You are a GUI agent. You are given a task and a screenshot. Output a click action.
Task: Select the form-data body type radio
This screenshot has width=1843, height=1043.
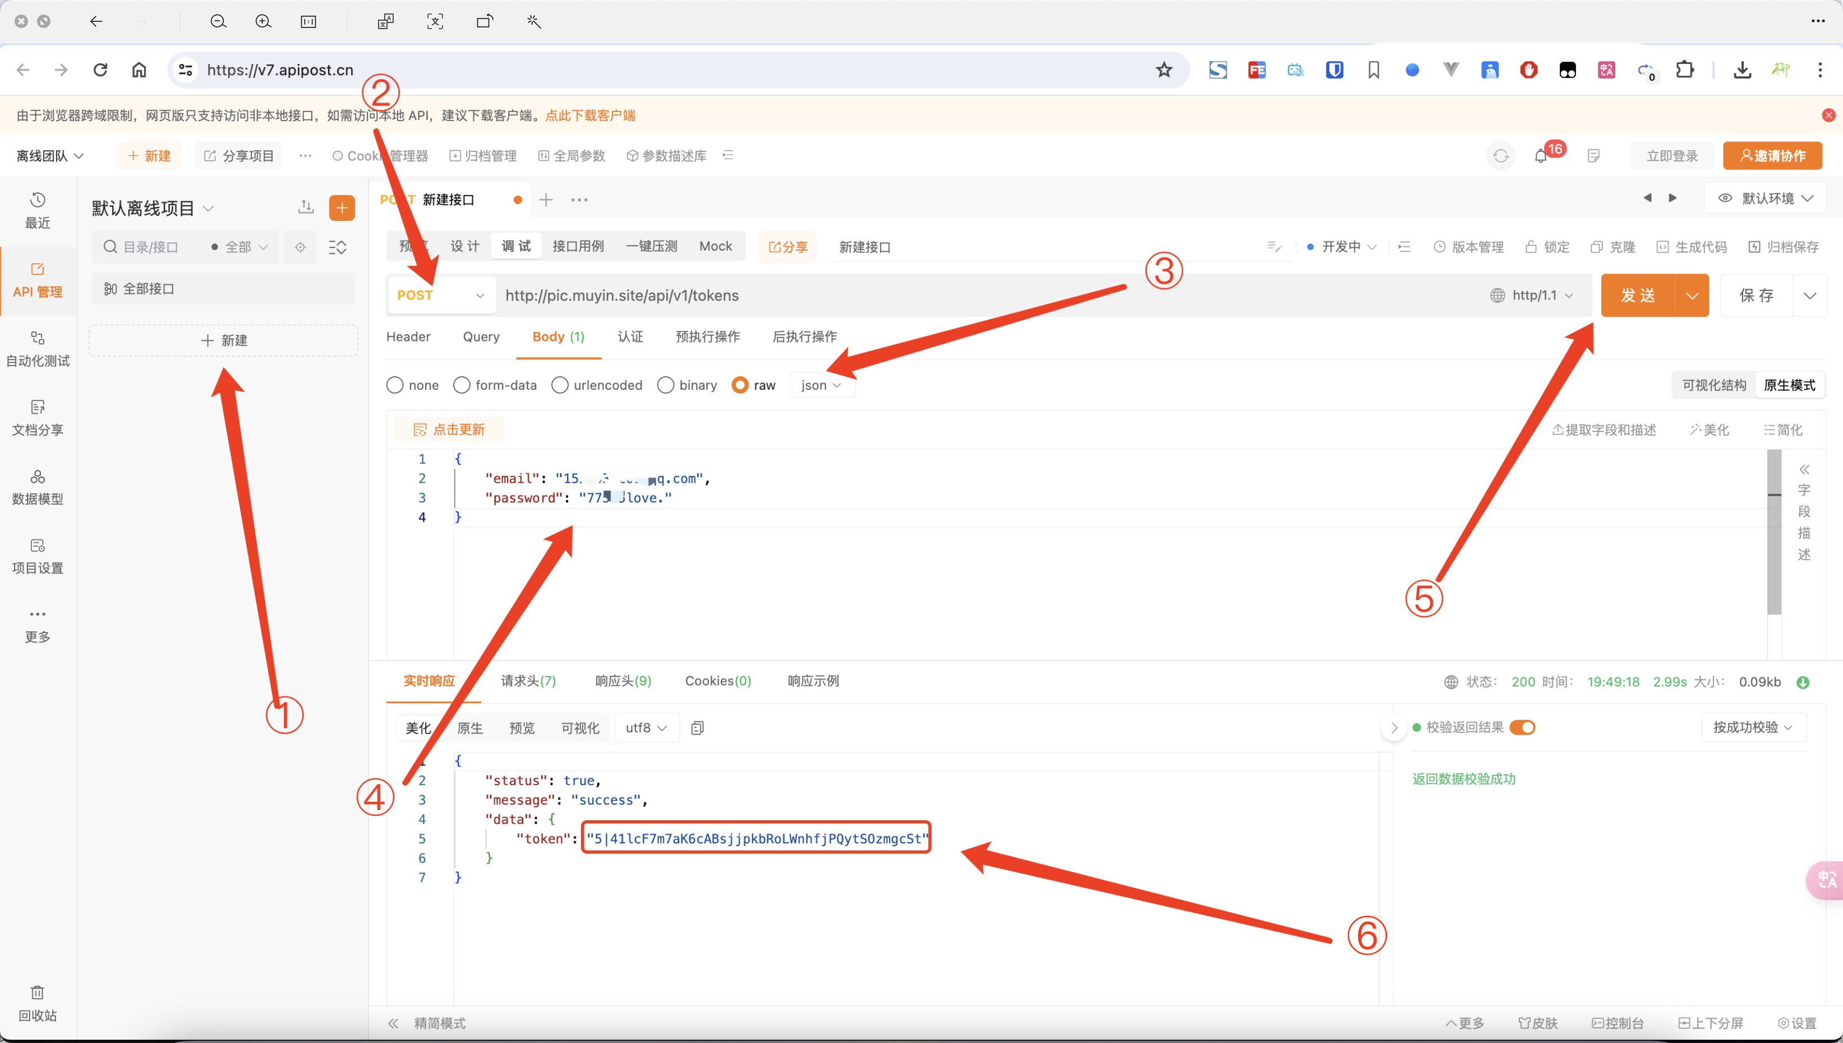pyautogui.click(x=462, y=385)
